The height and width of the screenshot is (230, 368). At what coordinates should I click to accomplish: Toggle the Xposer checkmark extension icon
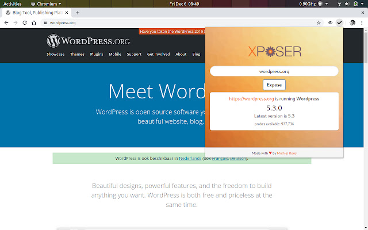pos(339,23)
